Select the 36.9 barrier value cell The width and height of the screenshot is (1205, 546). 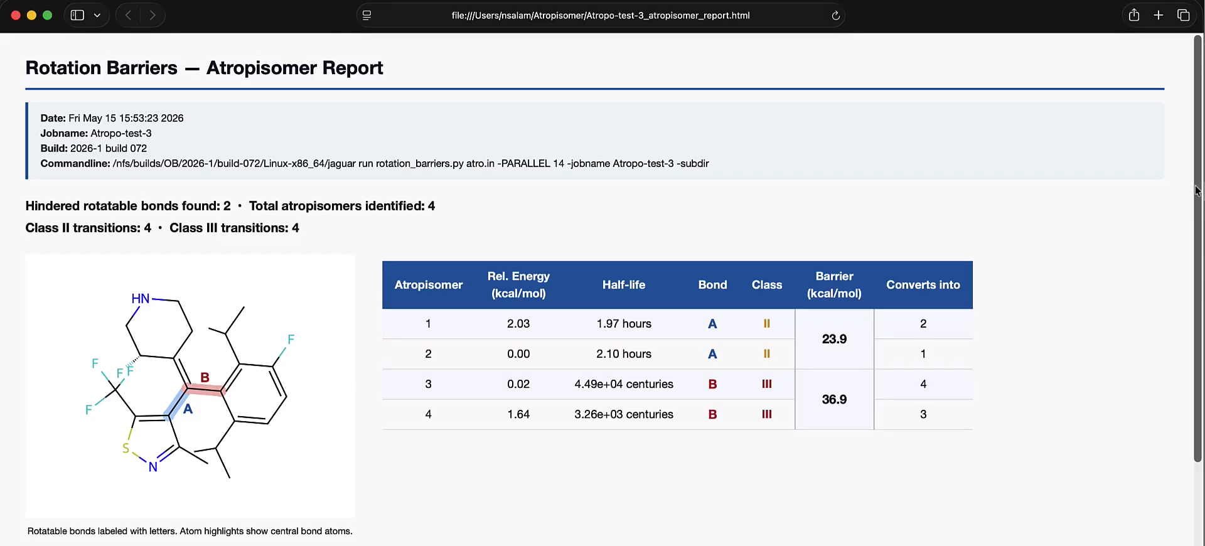click(x=834, y=399)
